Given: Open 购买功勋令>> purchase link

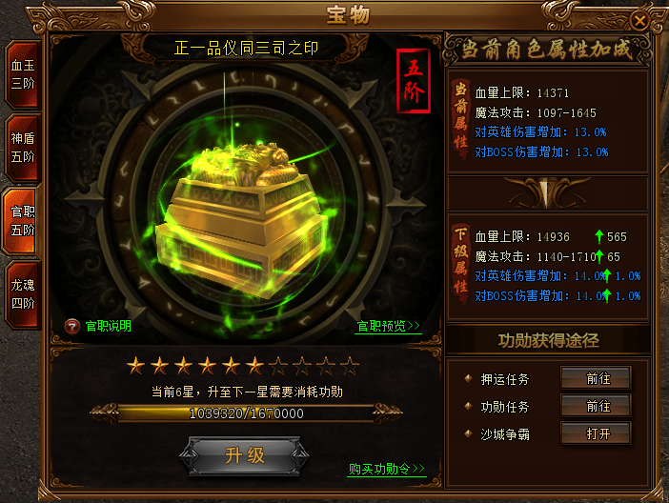Looking at the screenshot, I should [387, 469].
